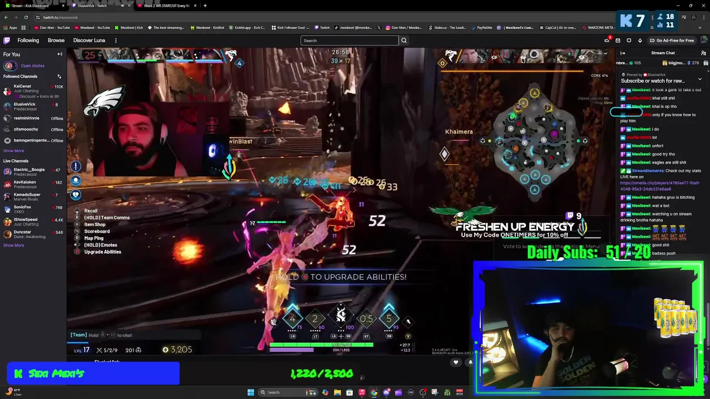This screenshot has width=710, height=399.
Task: Open Get Bits diamond icon
Action: 640,40
